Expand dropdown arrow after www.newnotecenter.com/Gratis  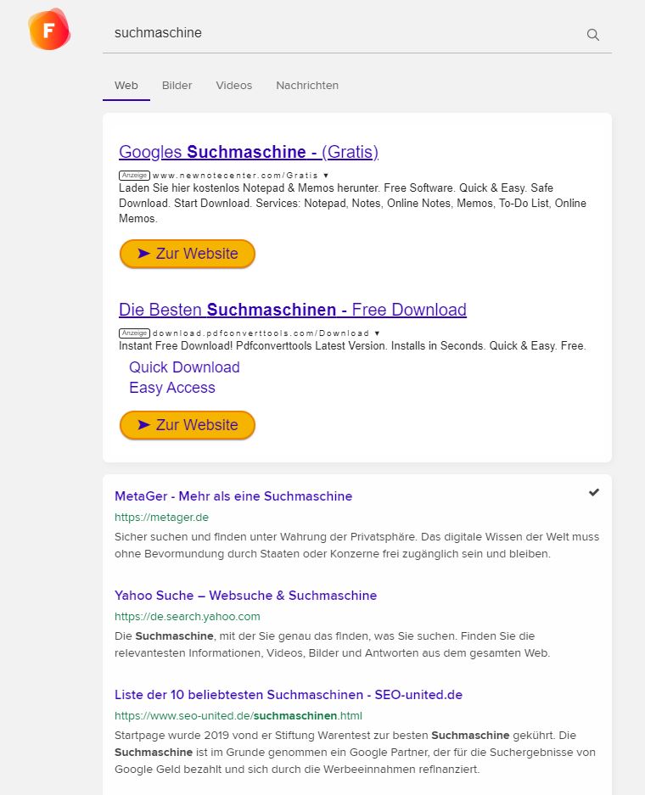tap(326, 176)
